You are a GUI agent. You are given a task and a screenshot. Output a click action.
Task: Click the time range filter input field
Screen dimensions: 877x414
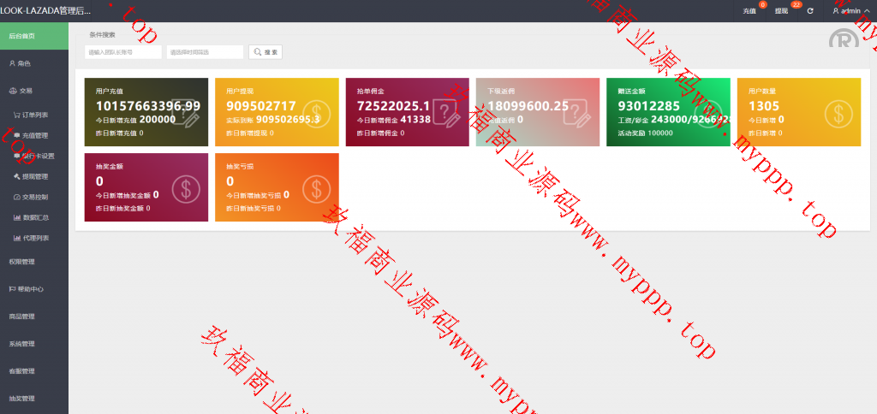point(205,52)
